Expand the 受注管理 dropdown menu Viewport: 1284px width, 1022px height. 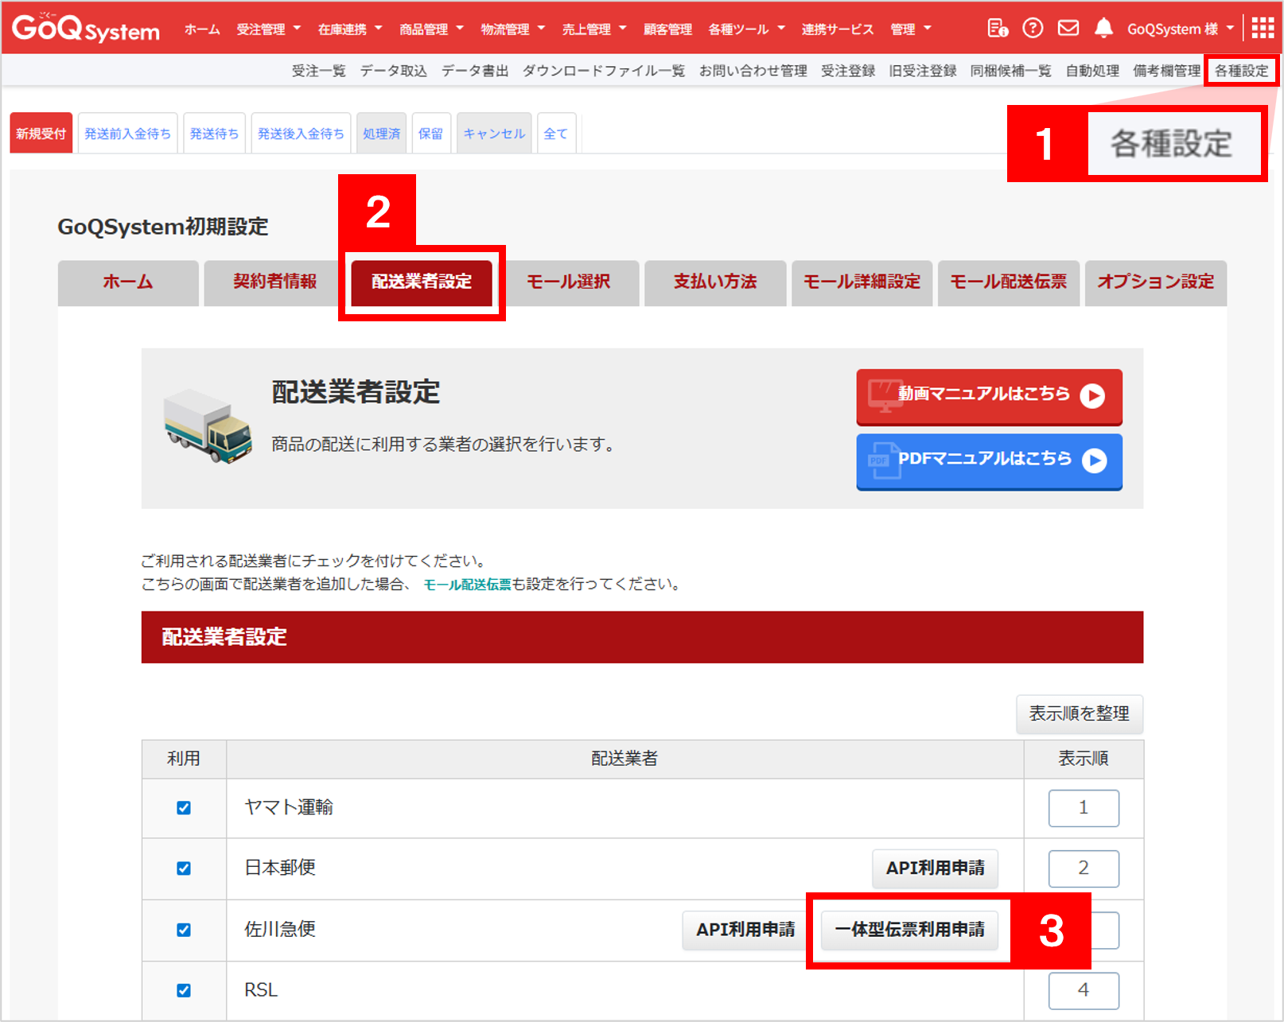coord(268,29)
